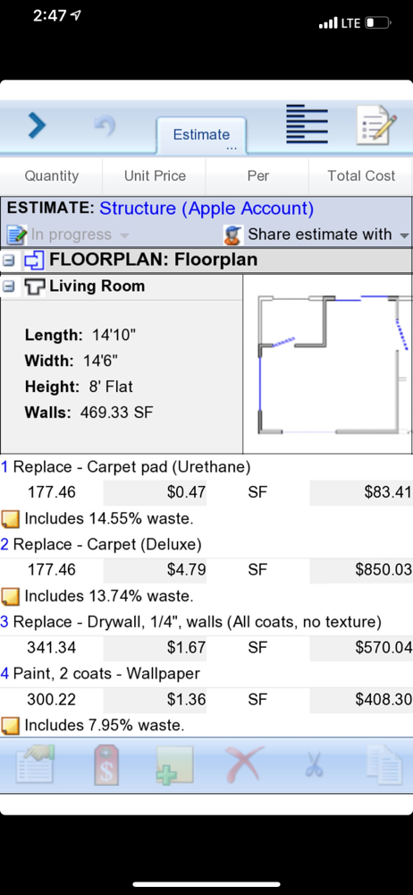The width and height of the screenshot is (413, 895).
Task: Open the checklist with pencil icon
Action: [x=376, y=124]
